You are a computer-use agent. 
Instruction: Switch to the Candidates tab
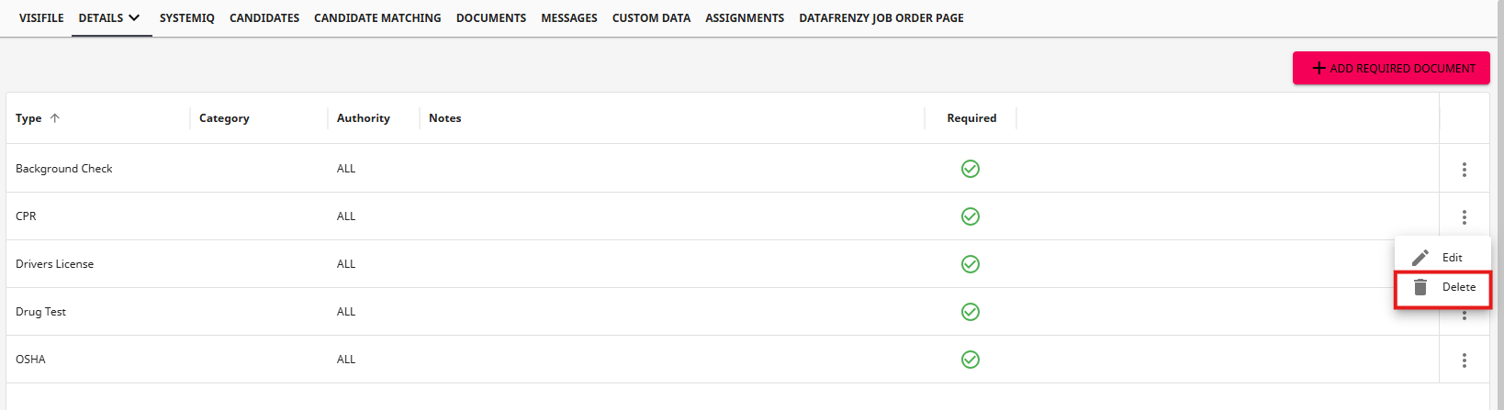(x=264, y=17)
